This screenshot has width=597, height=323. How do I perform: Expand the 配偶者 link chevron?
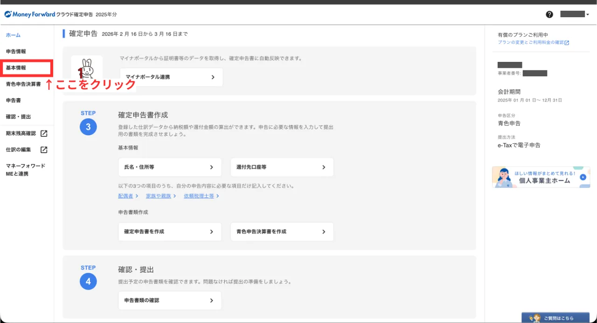(137, 196)
